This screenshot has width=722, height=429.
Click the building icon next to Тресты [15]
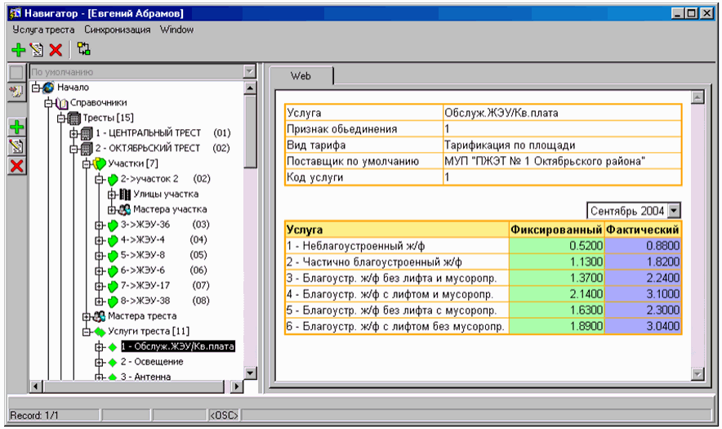point(74,118)
